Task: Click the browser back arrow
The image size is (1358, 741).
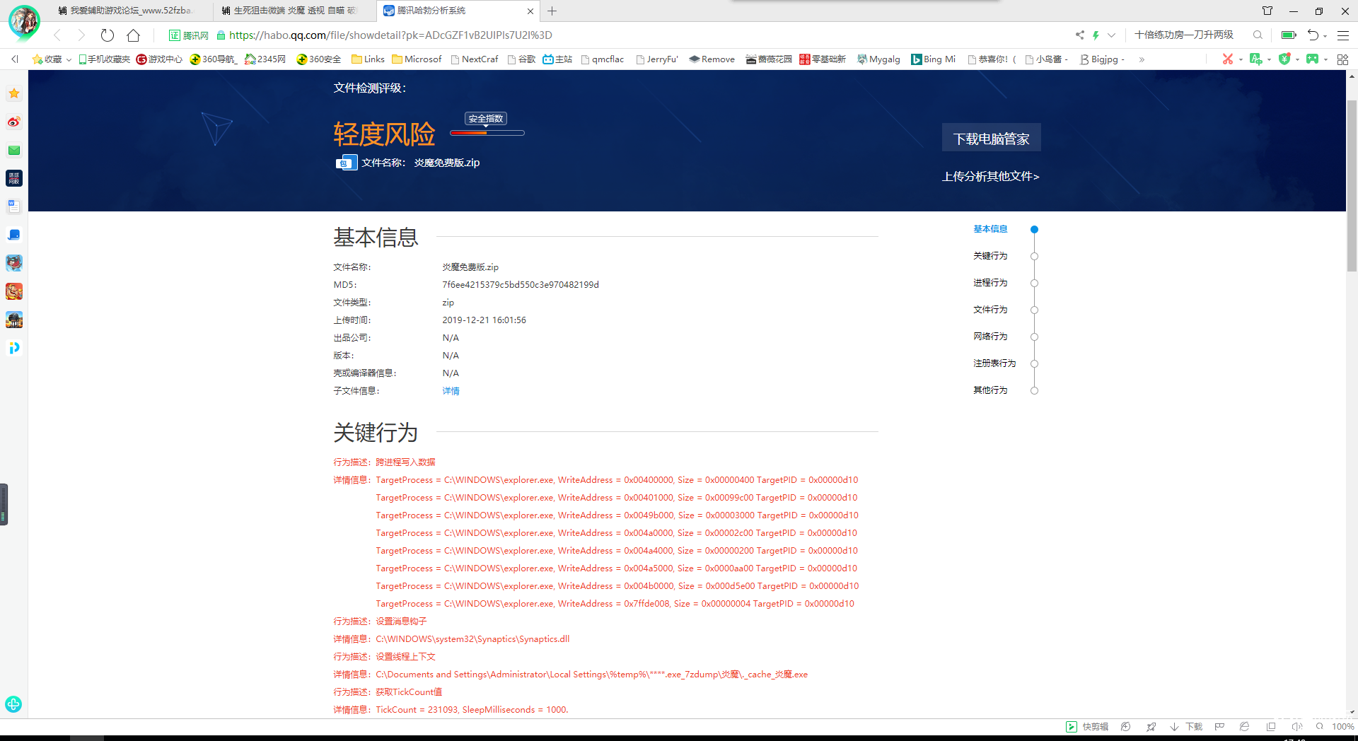Action: (x=58, y=35)
